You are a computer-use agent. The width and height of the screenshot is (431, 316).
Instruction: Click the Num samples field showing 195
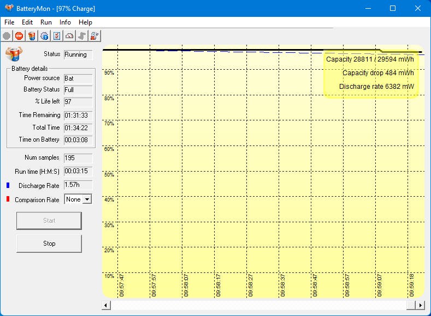(78, 158)
